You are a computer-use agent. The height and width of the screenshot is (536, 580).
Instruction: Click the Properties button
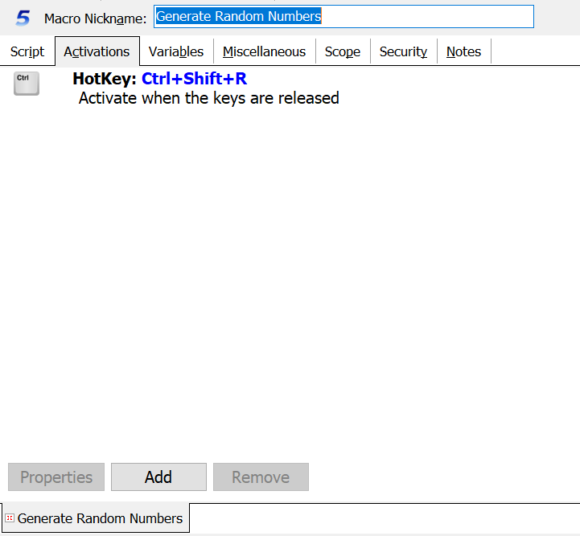(x=56, y=477)
